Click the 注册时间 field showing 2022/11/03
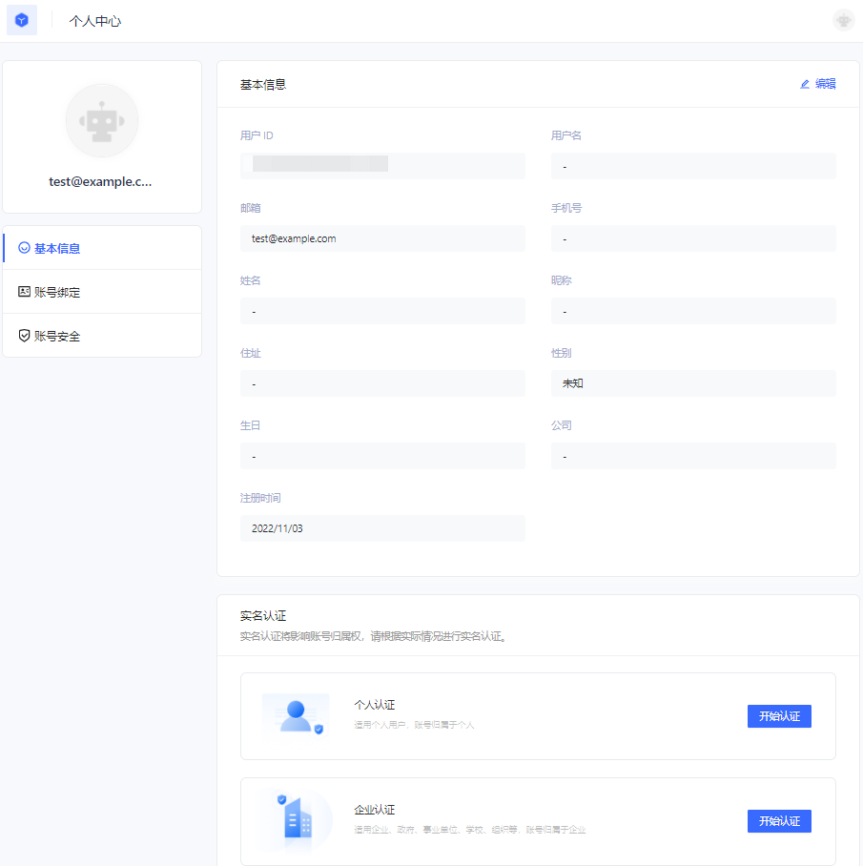Screen dimensions: 863x866 (382, 528)
